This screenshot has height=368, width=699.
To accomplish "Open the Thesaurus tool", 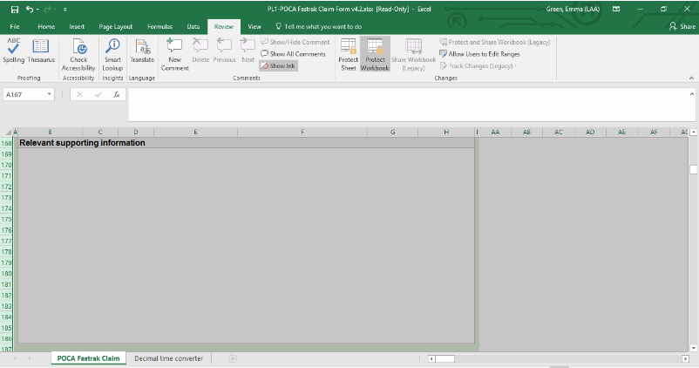I will 41,51.
